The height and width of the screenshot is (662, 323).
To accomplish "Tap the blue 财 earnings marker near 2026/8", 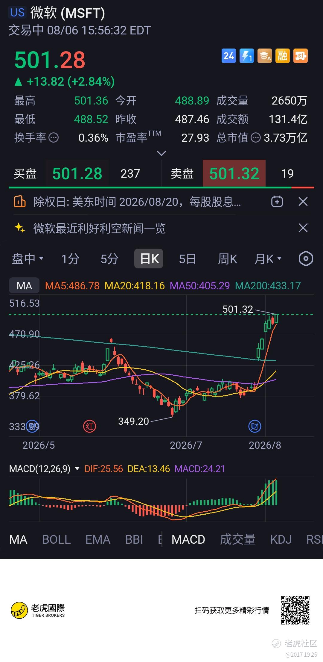I will pyautogui.click(x=255, y=426).
